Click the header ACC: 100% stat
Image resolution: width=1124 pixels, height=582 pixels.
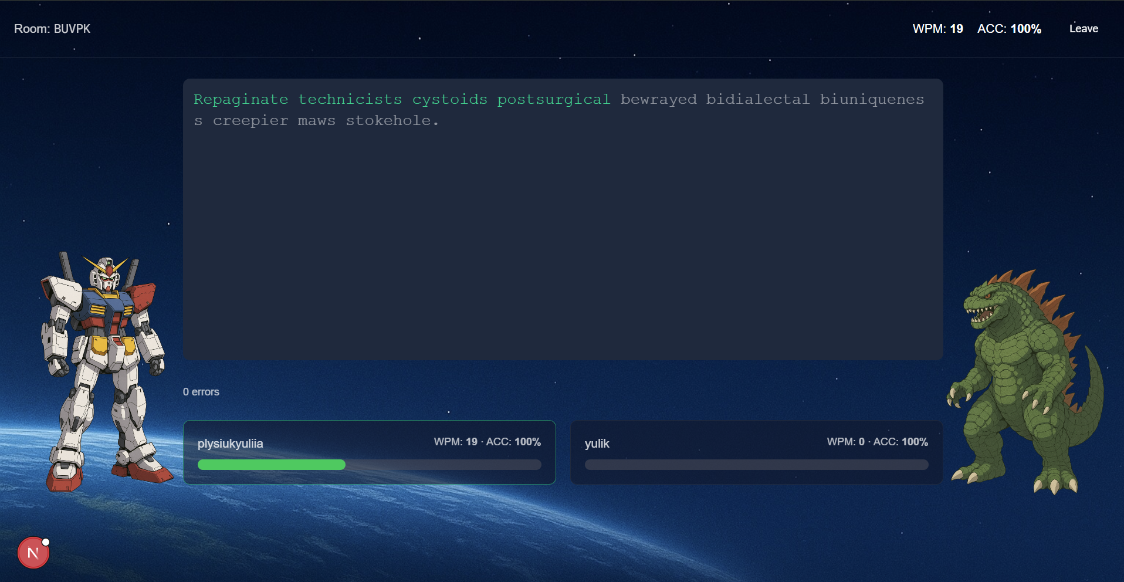[x=1009, y=29]
